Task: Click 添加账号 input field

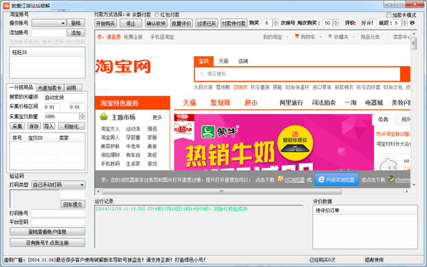Action: (x=49, y=33)
